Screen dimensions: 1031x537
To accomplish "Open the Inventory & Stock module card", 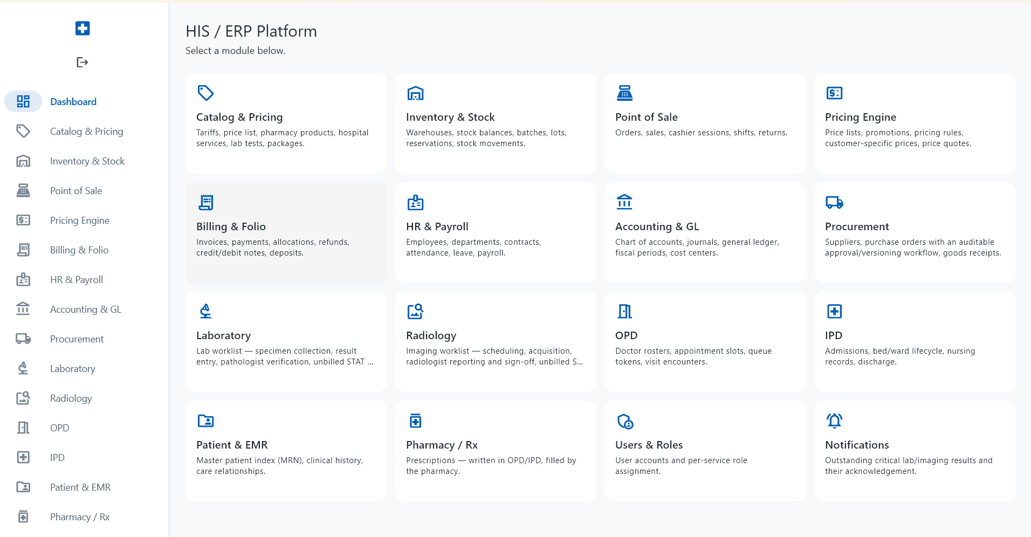I will (496, 123).
